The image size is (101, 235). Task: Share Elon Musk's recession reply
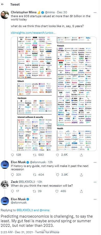point(81,175)
